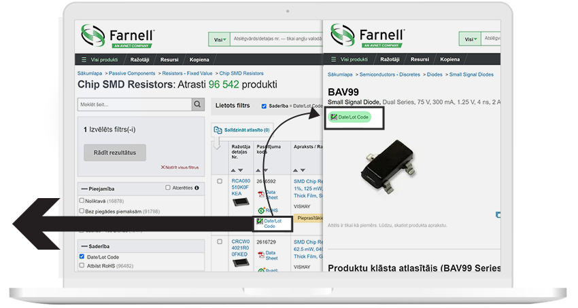Open Data Sheet link for part 2616592
This screenshot has width=578, height=308.
pos(272,195)
